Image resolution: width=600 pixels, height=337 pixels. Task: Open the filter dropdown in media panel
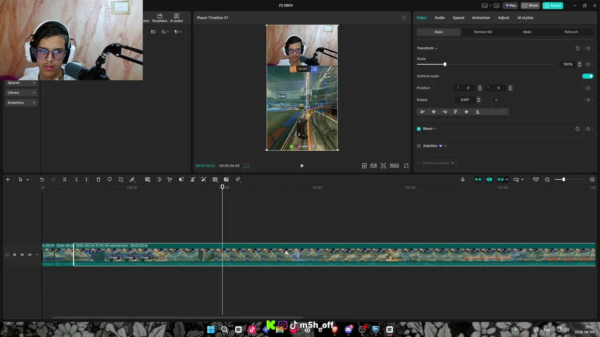tap(178, 32)
